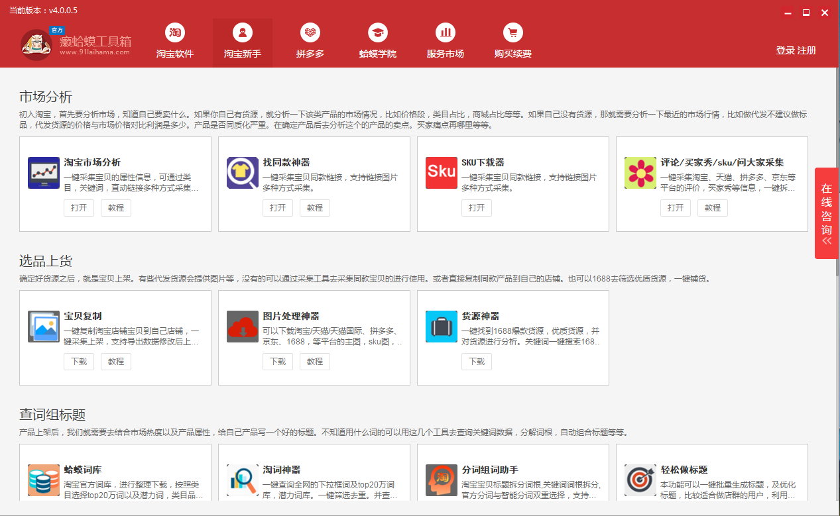Open the SKU下载器 tool

pyautogui.click(x=477, y=208)
